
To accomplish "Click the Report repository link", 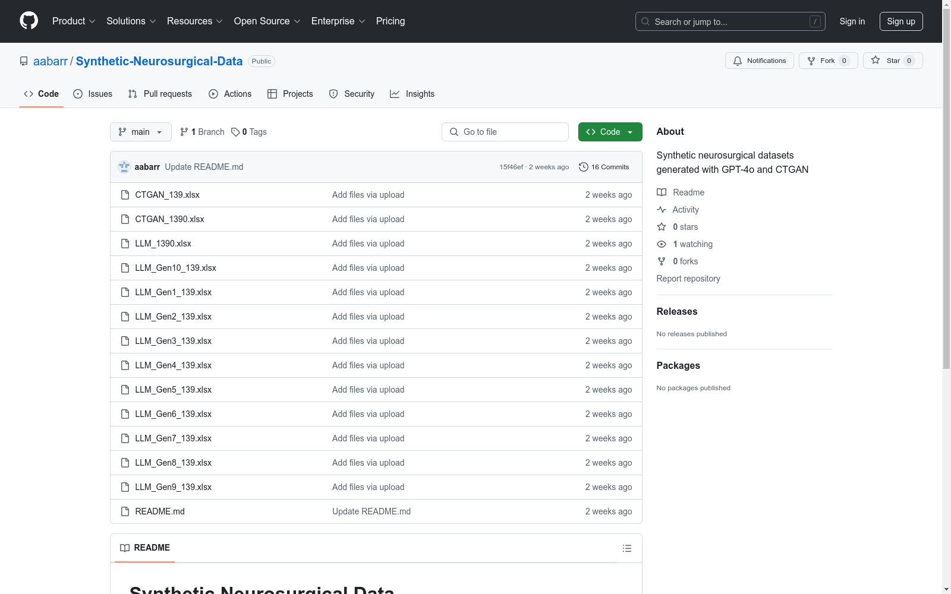I will [x=688, y=279].
